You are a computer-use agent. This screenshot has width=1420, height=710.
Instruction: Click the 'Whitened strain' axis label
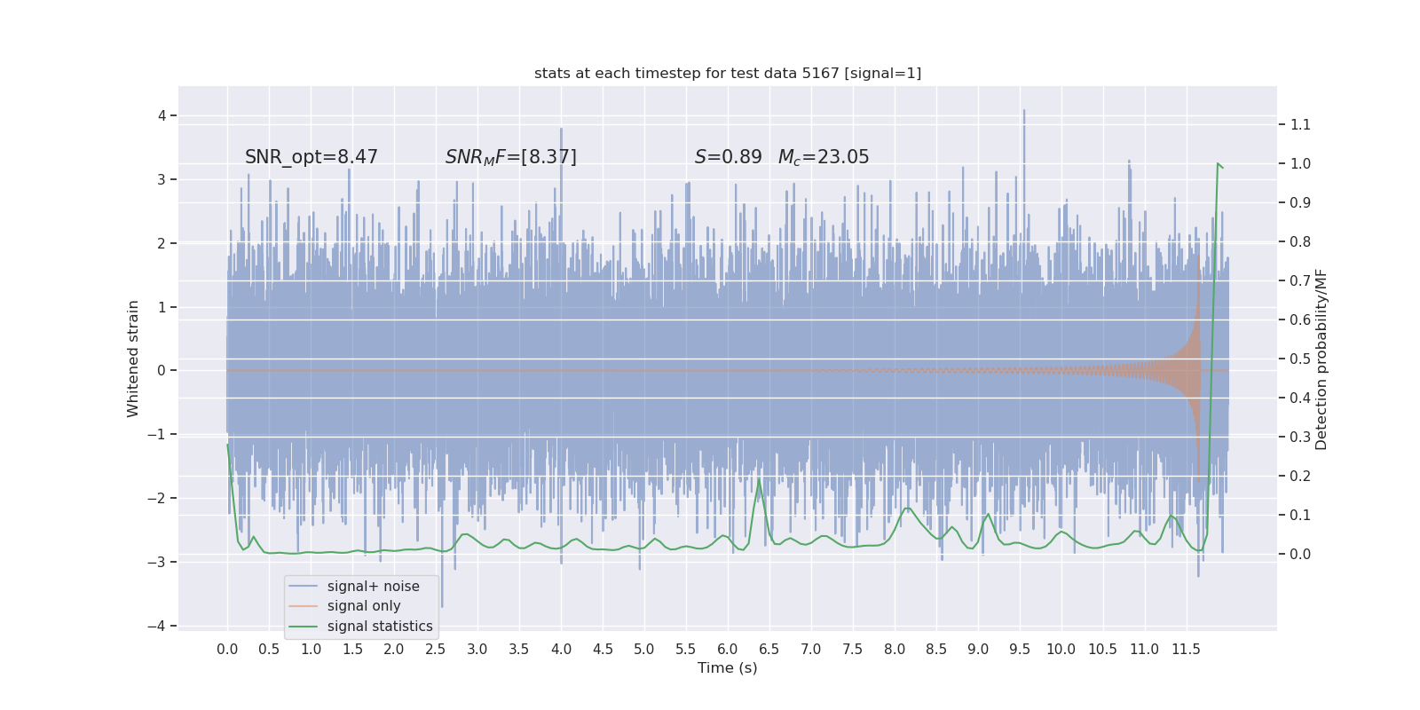coord(133,359)
